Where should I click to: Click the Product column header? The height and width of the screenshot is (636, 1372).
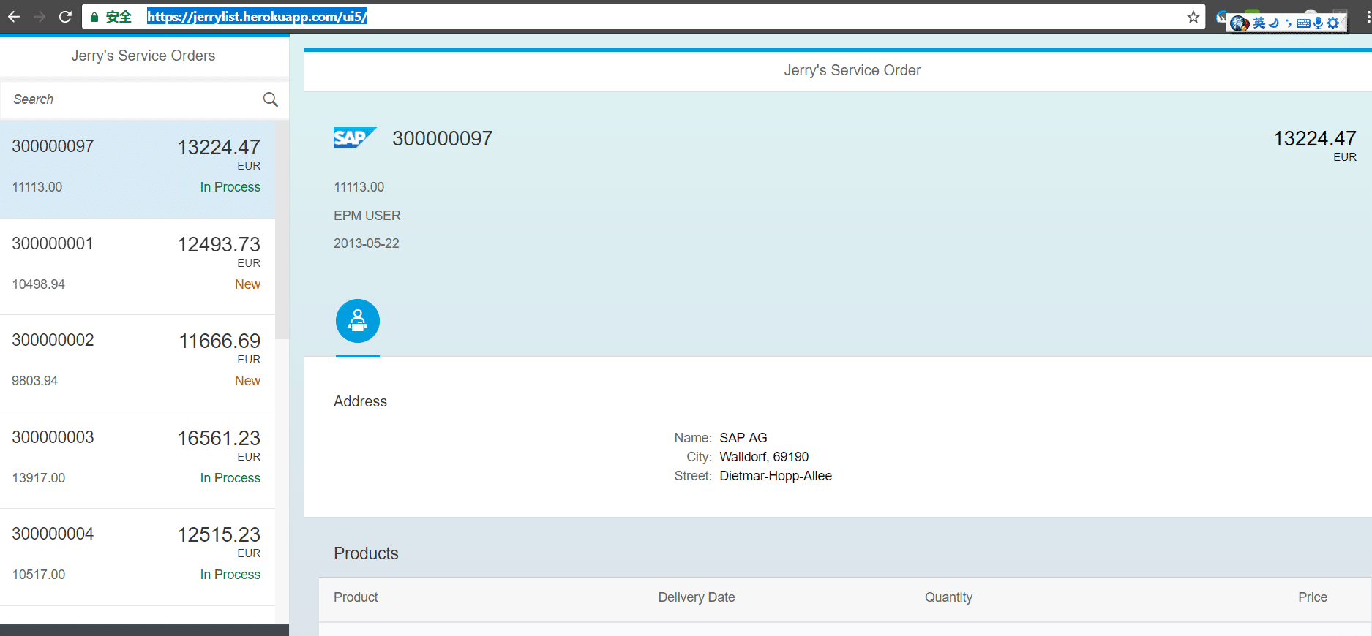point(356,597)
